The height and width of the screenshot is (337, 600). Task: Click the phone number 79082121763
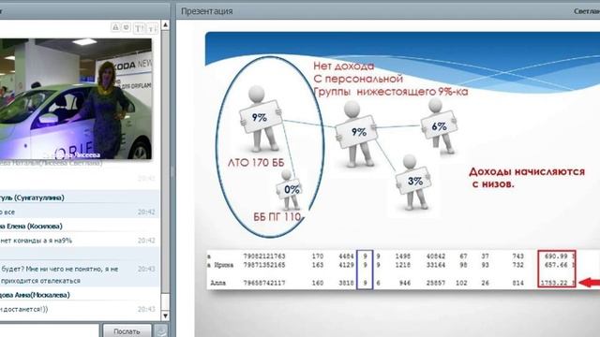pos(264,256)
